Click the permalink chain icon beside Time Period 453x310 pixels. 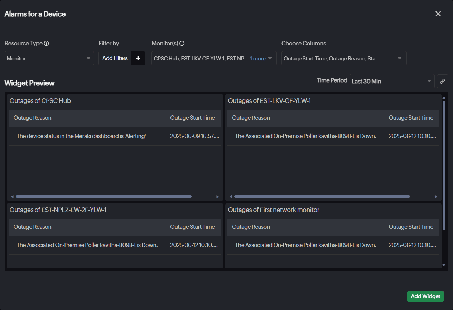pos(443,81)
